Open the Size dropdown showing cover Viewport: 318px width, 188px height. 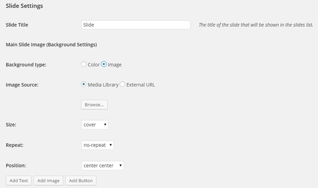(95, 125)
